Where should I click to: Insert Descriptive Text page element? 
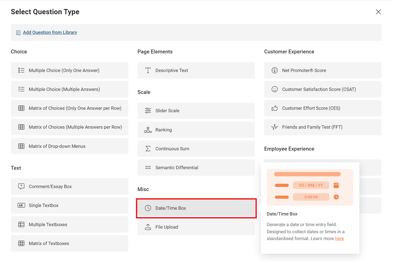[196, 70]
